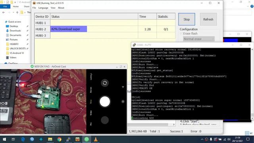The height and width of the screenshot is (143, 254).
Task: Click the scroll right arrow in burning tool
Action: [x=174, y=124]
